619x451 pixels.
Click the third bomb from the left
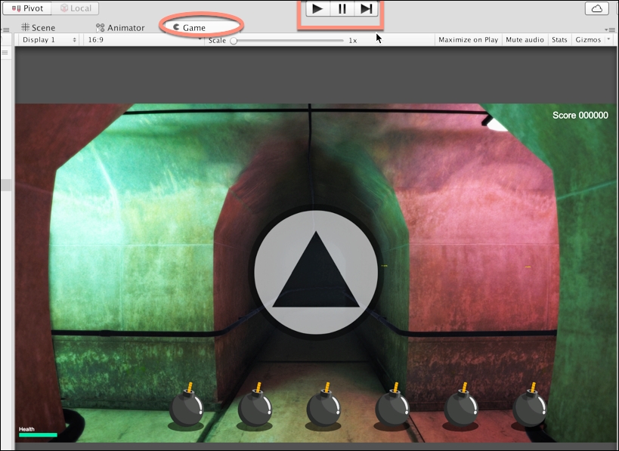[323, 406]
